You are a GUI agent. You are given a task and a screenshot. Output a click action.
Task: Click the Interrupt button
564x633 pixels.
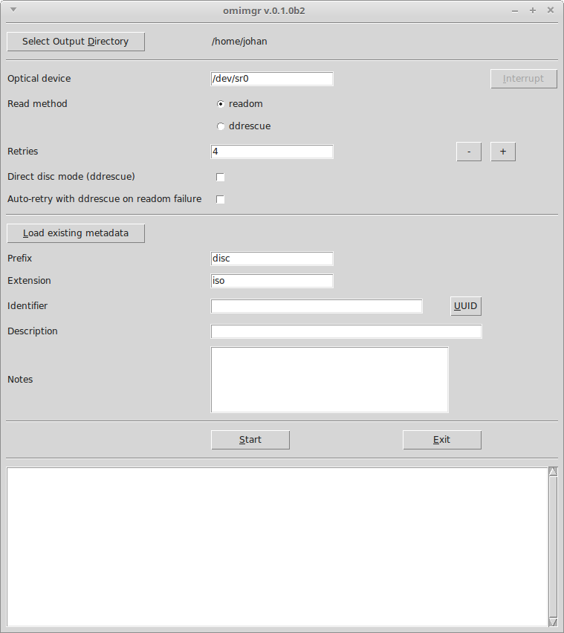pyautogui.click(x=524, y=79)
